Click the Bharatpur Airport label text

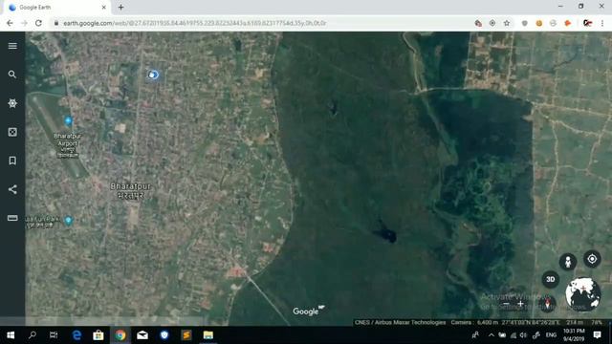pos(68,145)
